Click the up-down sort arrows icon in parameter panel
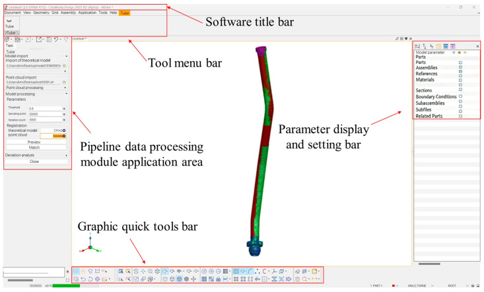 click(425, 46)
